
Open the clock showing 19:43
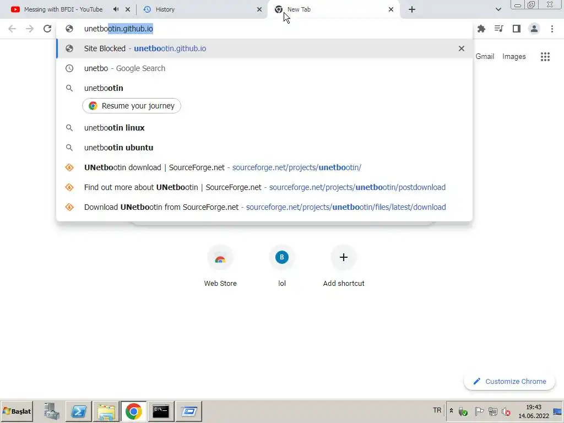click(533, 411)
